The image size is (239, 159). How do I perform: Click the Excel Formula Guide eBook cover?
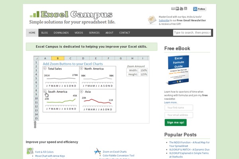click(178, 70)
